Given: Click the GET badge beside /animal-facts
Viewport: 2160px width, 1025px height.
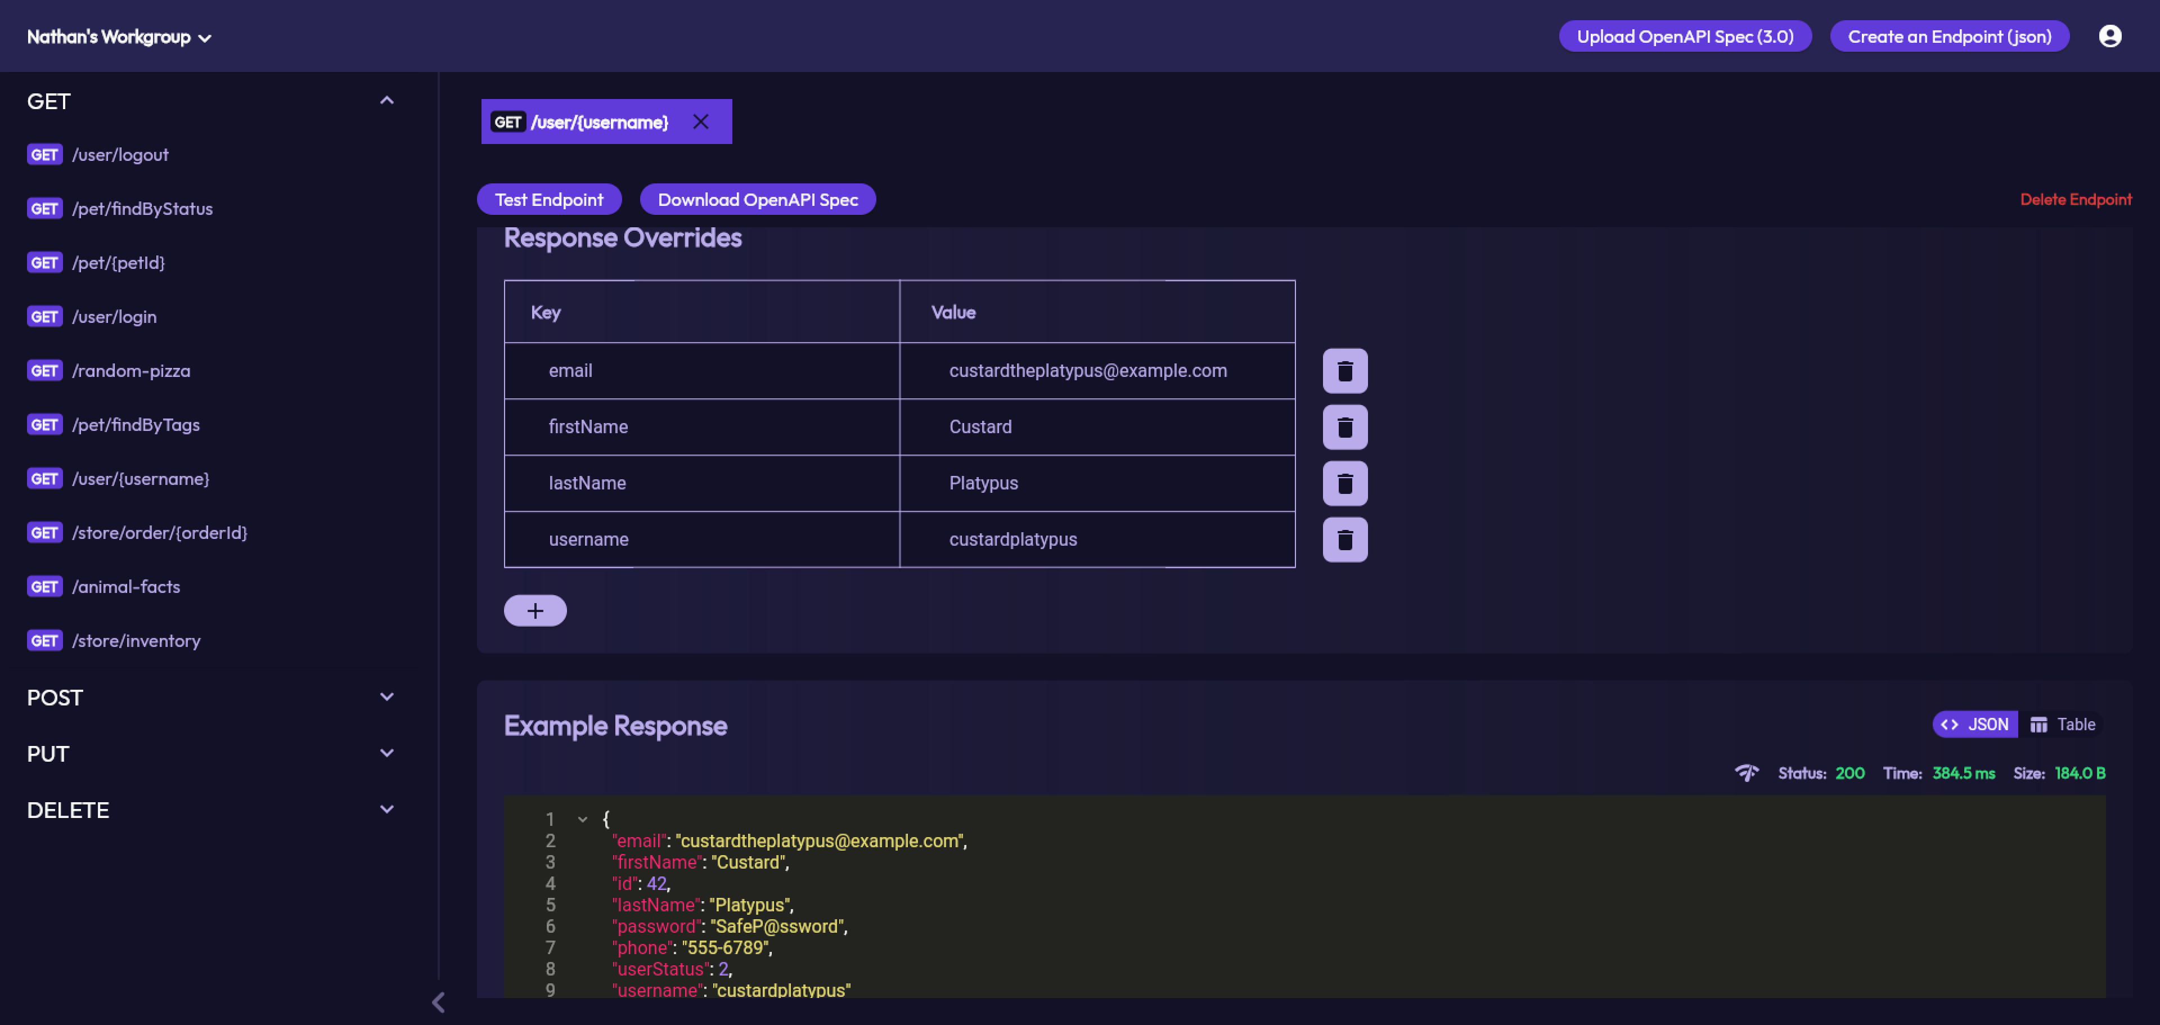Looking at the screenshot, I should [44, 586].
